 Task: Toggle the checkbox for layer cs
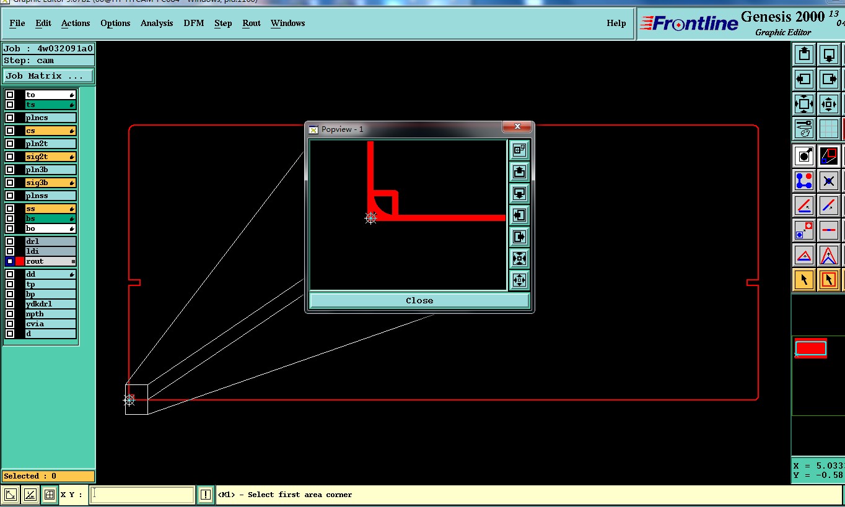10,131
